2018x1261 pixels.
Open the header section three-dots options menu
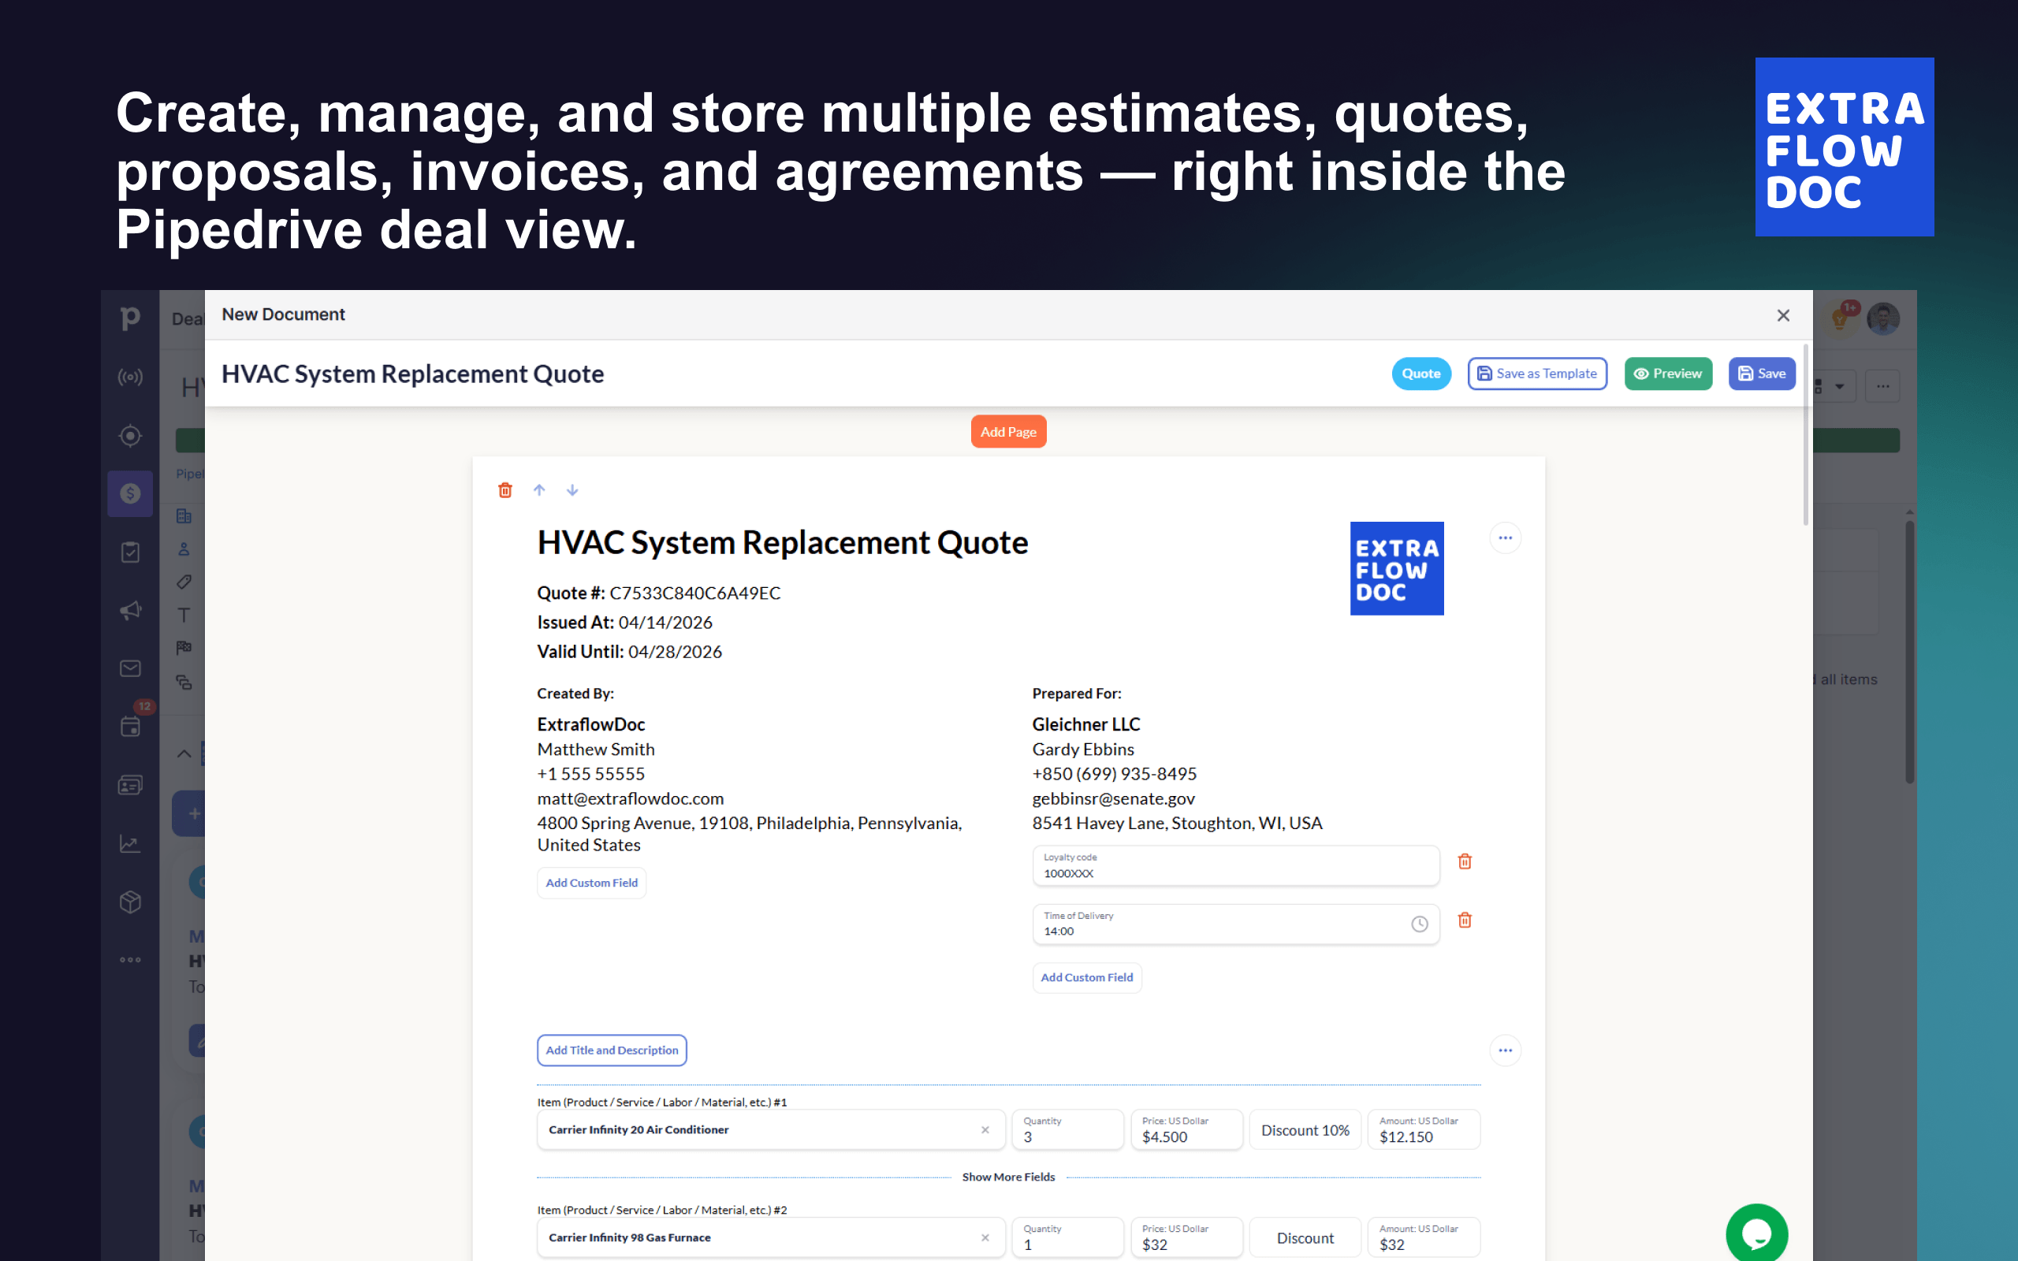[1505, 538]
